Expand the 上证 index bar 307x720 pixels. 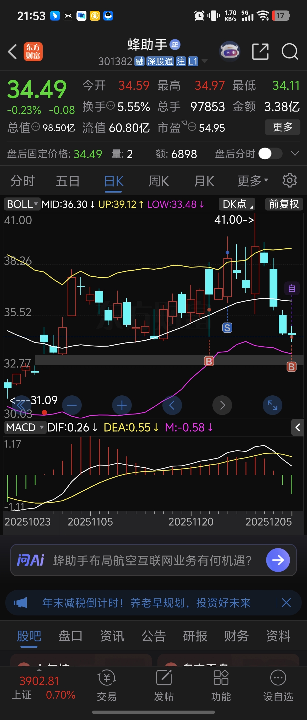point(39,670)
